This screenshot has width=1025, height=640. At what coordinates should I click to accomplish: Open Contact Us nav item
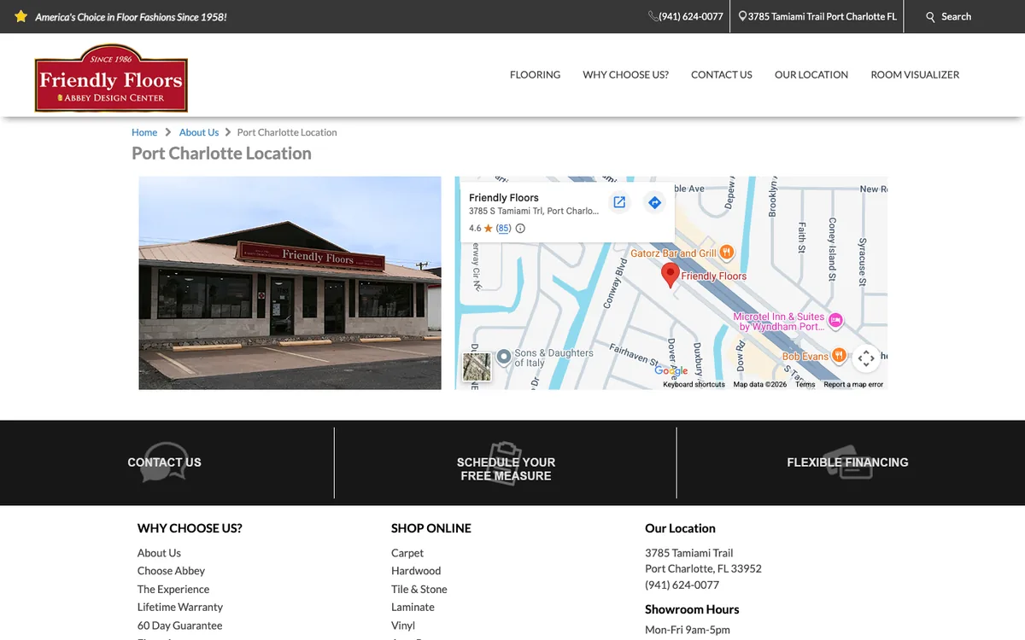[722, 74]
